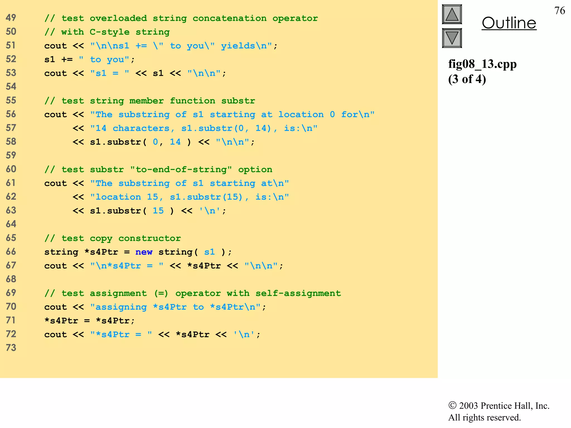Click the '© 2003 Prentice Hall, Inc.' notice
The width and height of the screenshot is (571, 428).
pos(499,406)
